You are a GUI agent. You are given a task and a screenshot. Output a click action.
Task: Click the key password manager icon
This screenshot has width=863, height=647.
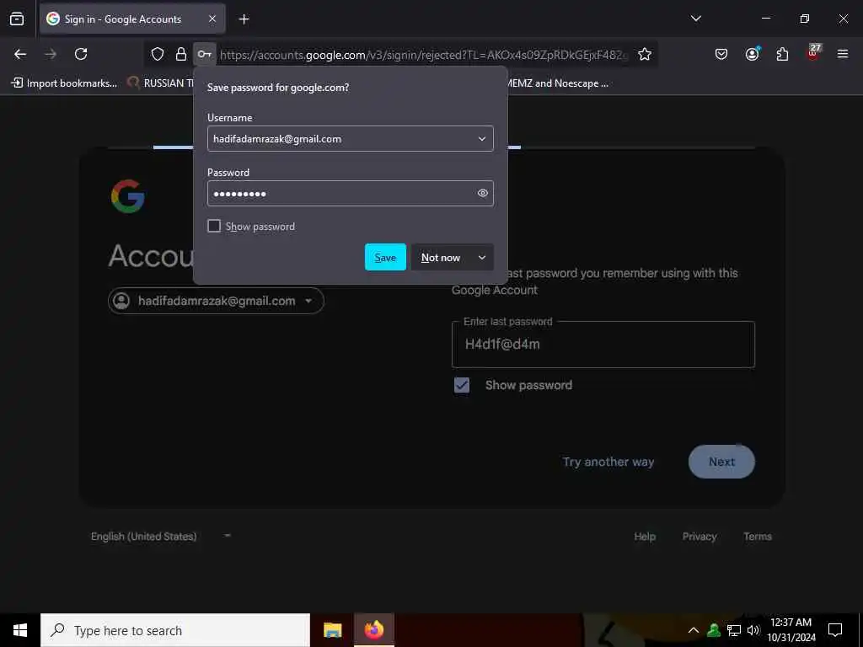click(x=204, y=54)
